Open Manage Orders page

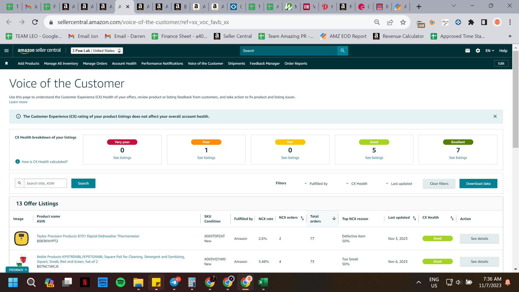[x=95, y=63]
